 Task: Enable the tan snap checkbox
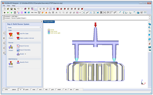pyautogui.click(x=69, y=89)
